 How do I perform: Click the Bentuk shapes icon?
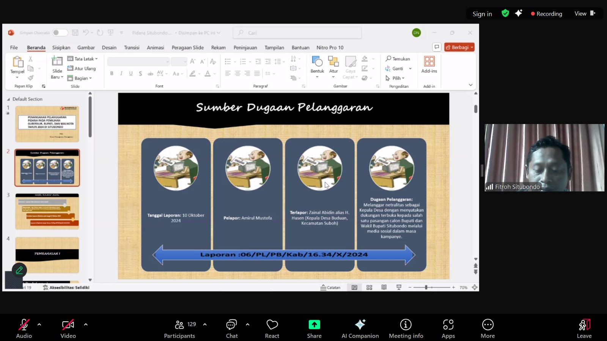(x=317, y=62)
